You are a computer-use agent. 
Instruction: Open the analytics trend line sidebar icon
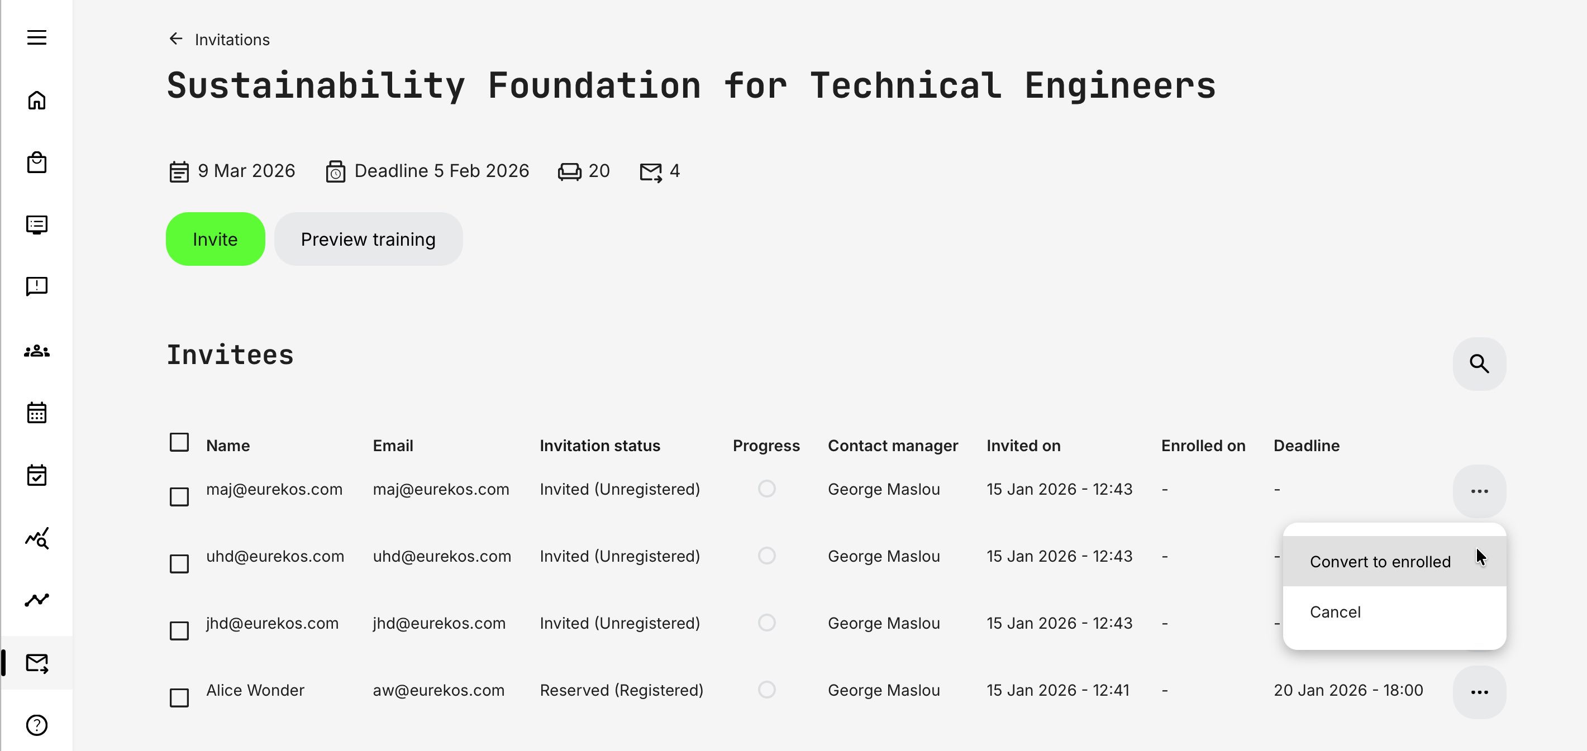37,600
